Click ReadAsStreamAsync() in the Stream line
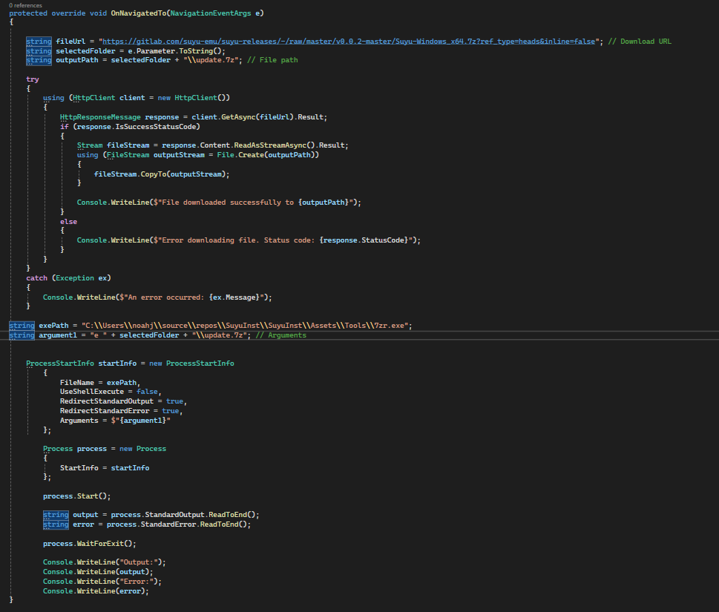The image size is (719, 612). pos(275,145)
